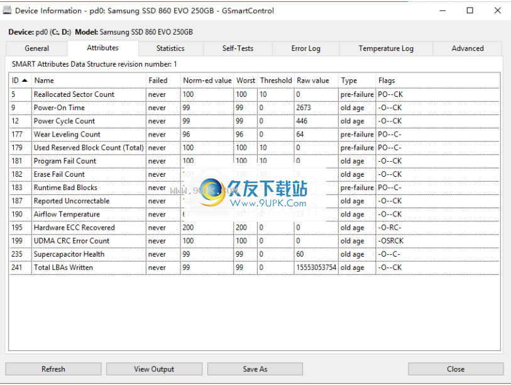
Task: Click the Device pd0 model label
Action: click(x=101, y=32)
